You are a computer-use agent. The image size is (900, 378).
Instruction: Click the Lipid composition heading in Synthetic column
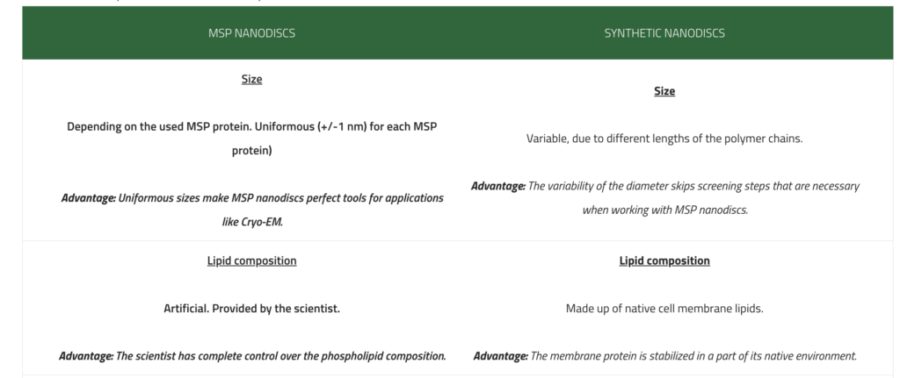pyautogui.click(x=664, y=261)
